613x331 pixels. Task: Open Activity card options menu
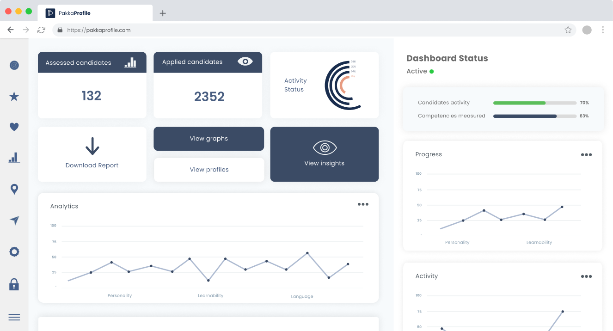[586, 276]
